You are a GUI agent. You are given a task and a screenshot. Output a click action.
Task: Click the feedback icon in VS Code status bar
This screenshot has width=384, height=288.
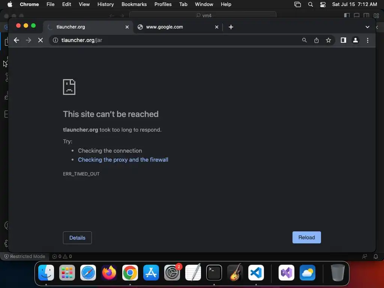[x=364, y=256]
